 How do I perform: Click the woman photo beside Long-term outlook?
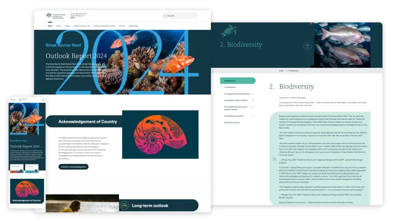[82, 203]
